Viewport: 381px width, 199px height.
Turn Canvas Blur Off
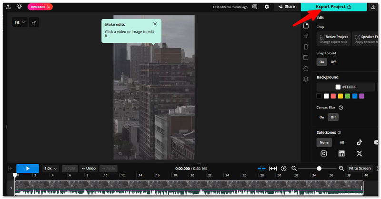[x=333, y=117]
